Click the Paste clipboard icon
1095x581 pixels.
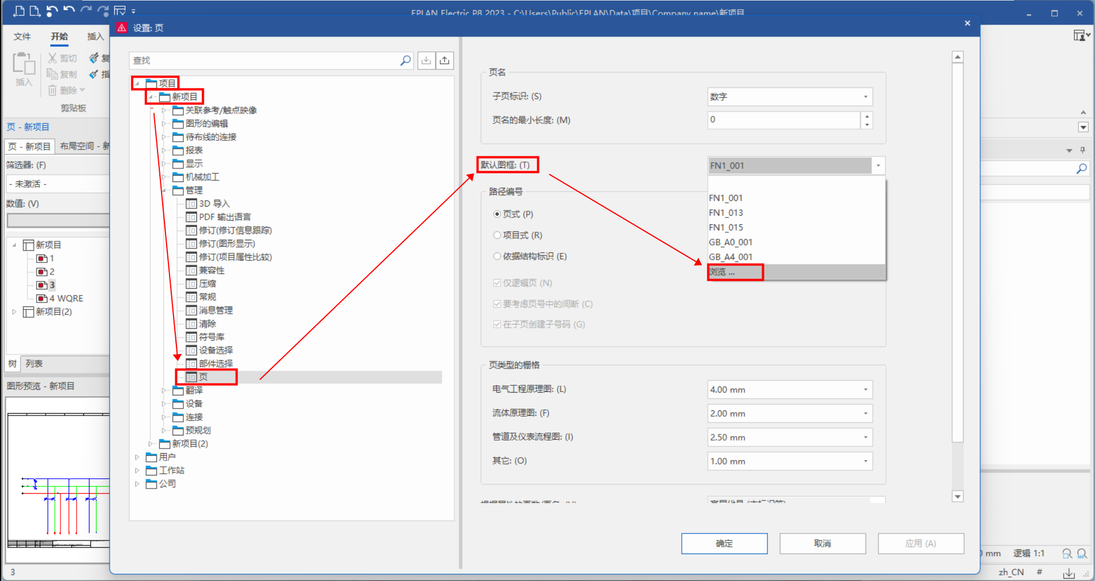[x=24, y=64]
